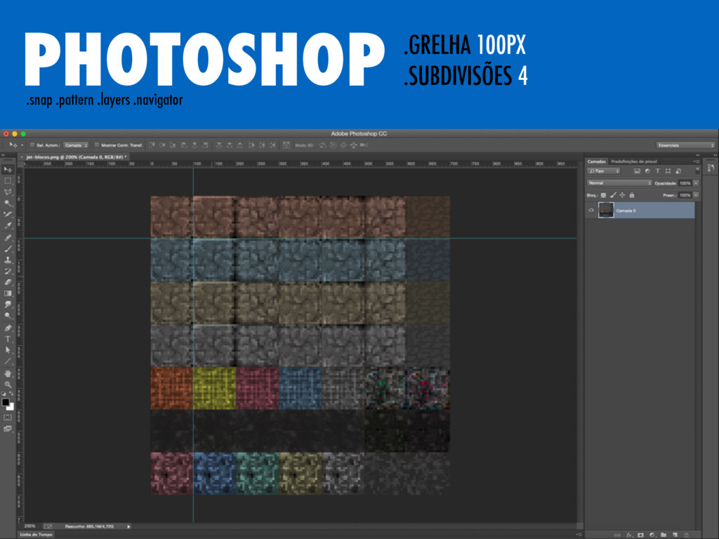Screen dimensions: 719x539
Task: Toggle lock all padlock icon
Action: [x=632, y=195]
